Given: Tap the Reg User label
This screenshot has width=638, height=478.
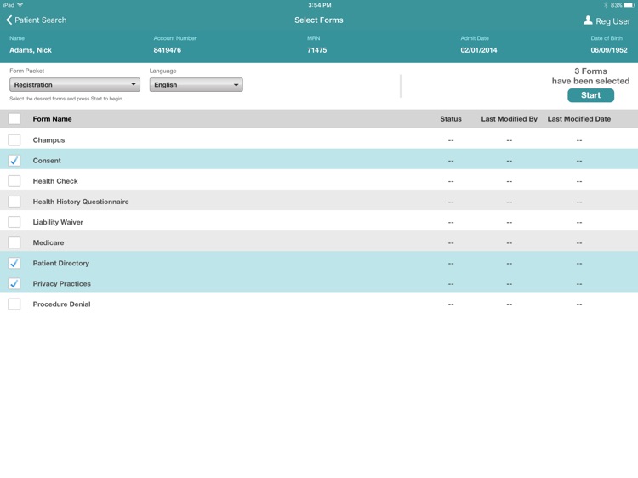Looking at the screenshot, I should pyautogui.click(x=612, y=20).
